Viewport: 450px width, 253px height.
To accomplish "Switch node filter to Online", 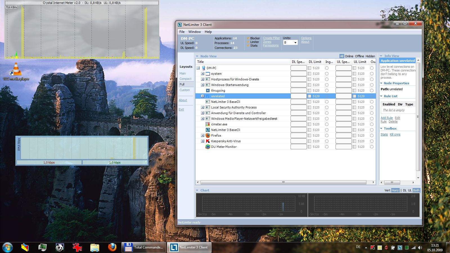I will click(x=349, y=56).
